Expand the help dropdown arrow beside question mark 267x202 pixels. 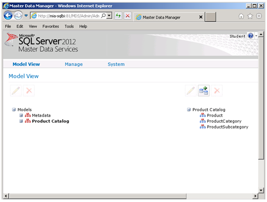256,36
